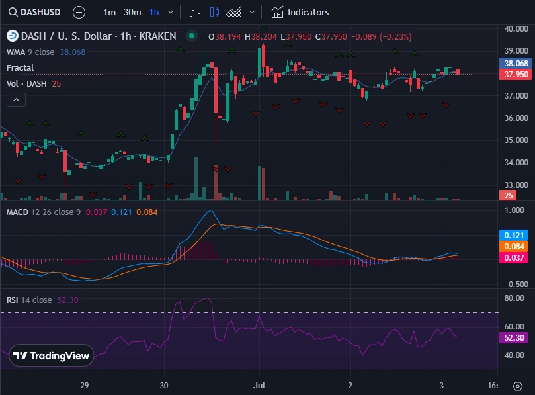Click the 30 date on time axis
This screenshot has height=395, width=535.
click(164, 386)
